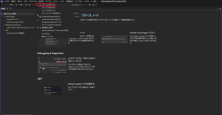Click the undo toolbar icon
The height and width of the screenshot is (115, 222).
pyautogui.click(x=33, y=5)
